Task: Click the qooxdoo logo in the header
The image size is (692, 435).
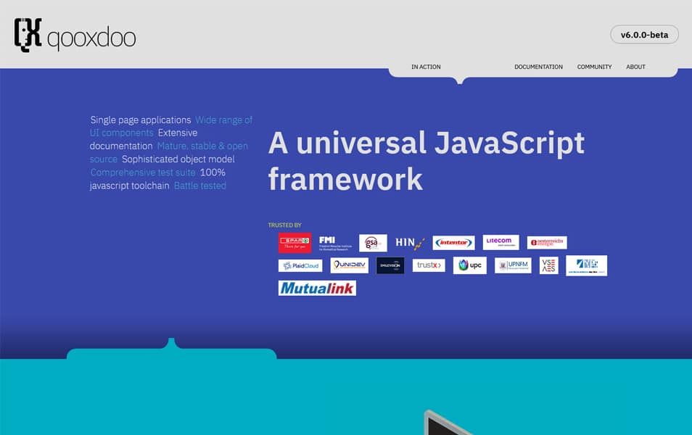Action: click(75, 36)
